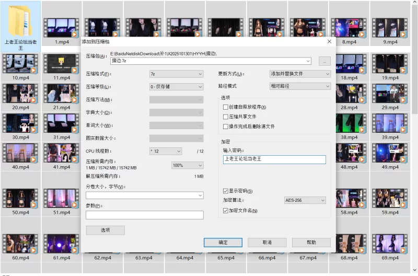The width and height of the screenshot is (418, 276).
Task: Expand the 压缩等级 dropdown
Action: click(x=176, y=87)
